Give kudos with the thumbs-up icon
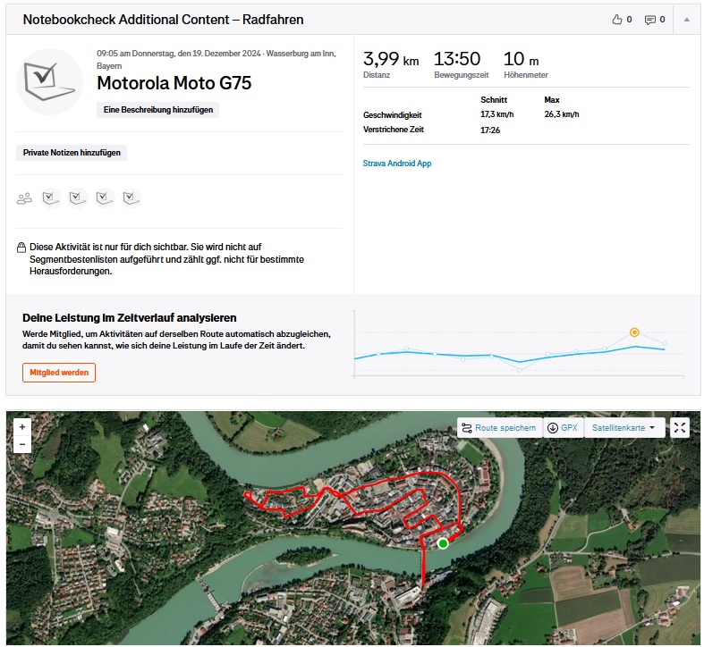The height and width of the screenshot is (647, 704). tap(617, 20)
